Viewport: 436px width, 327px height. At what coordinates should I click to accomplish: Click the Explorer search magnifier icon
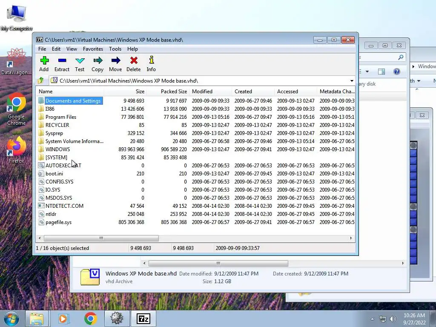pyautogui.click(x=401, y=57)
